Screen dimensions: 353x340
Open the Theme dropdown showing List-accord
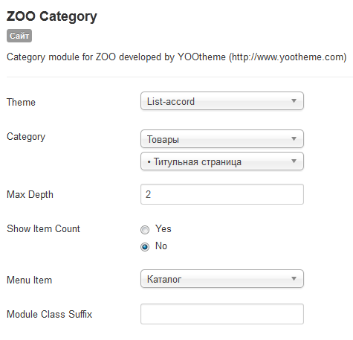(x=222, y=101)
